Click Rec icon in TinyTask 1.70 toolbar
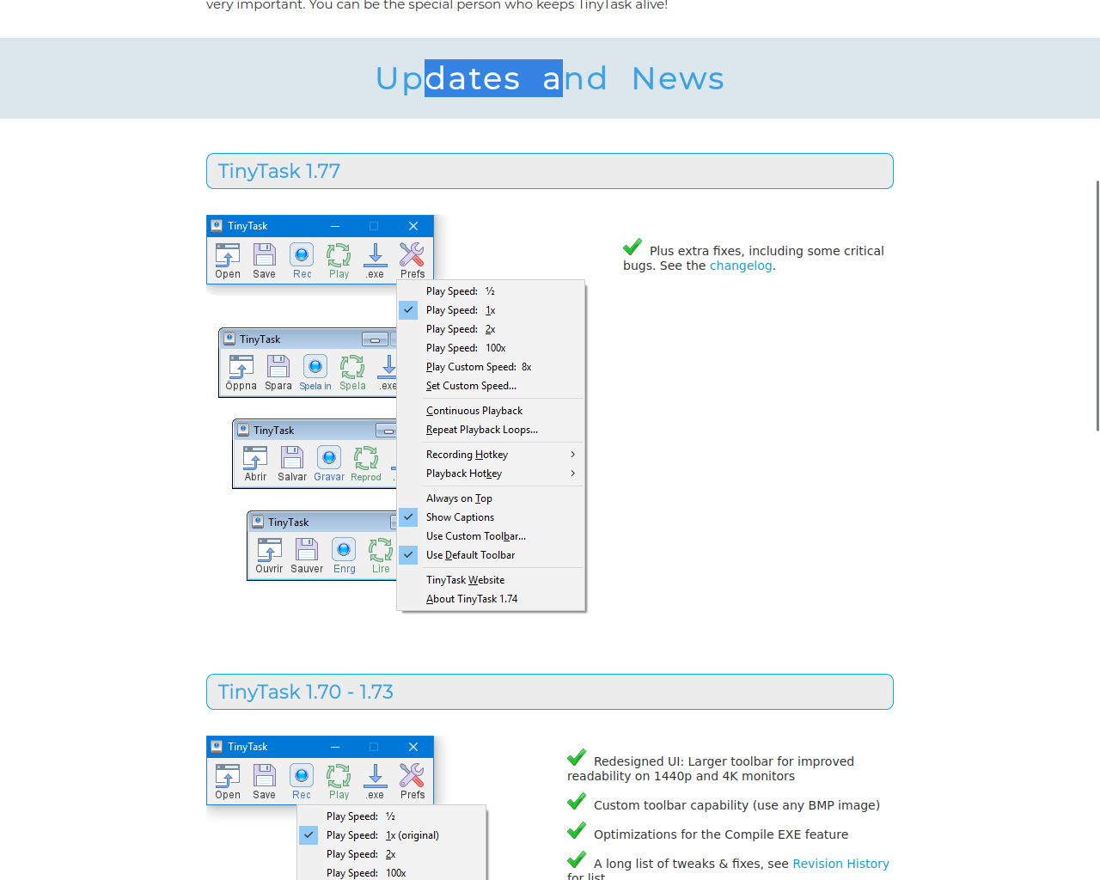This screenshot has width=1100, height=880. tap(302, 781)
